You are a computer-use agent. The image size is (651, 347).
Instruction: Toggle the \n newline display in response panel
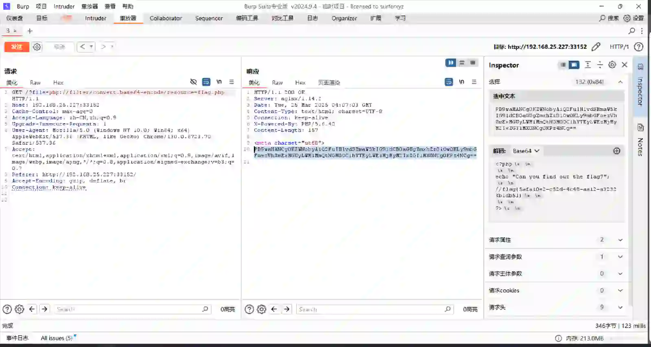click(x=461, y=82)
